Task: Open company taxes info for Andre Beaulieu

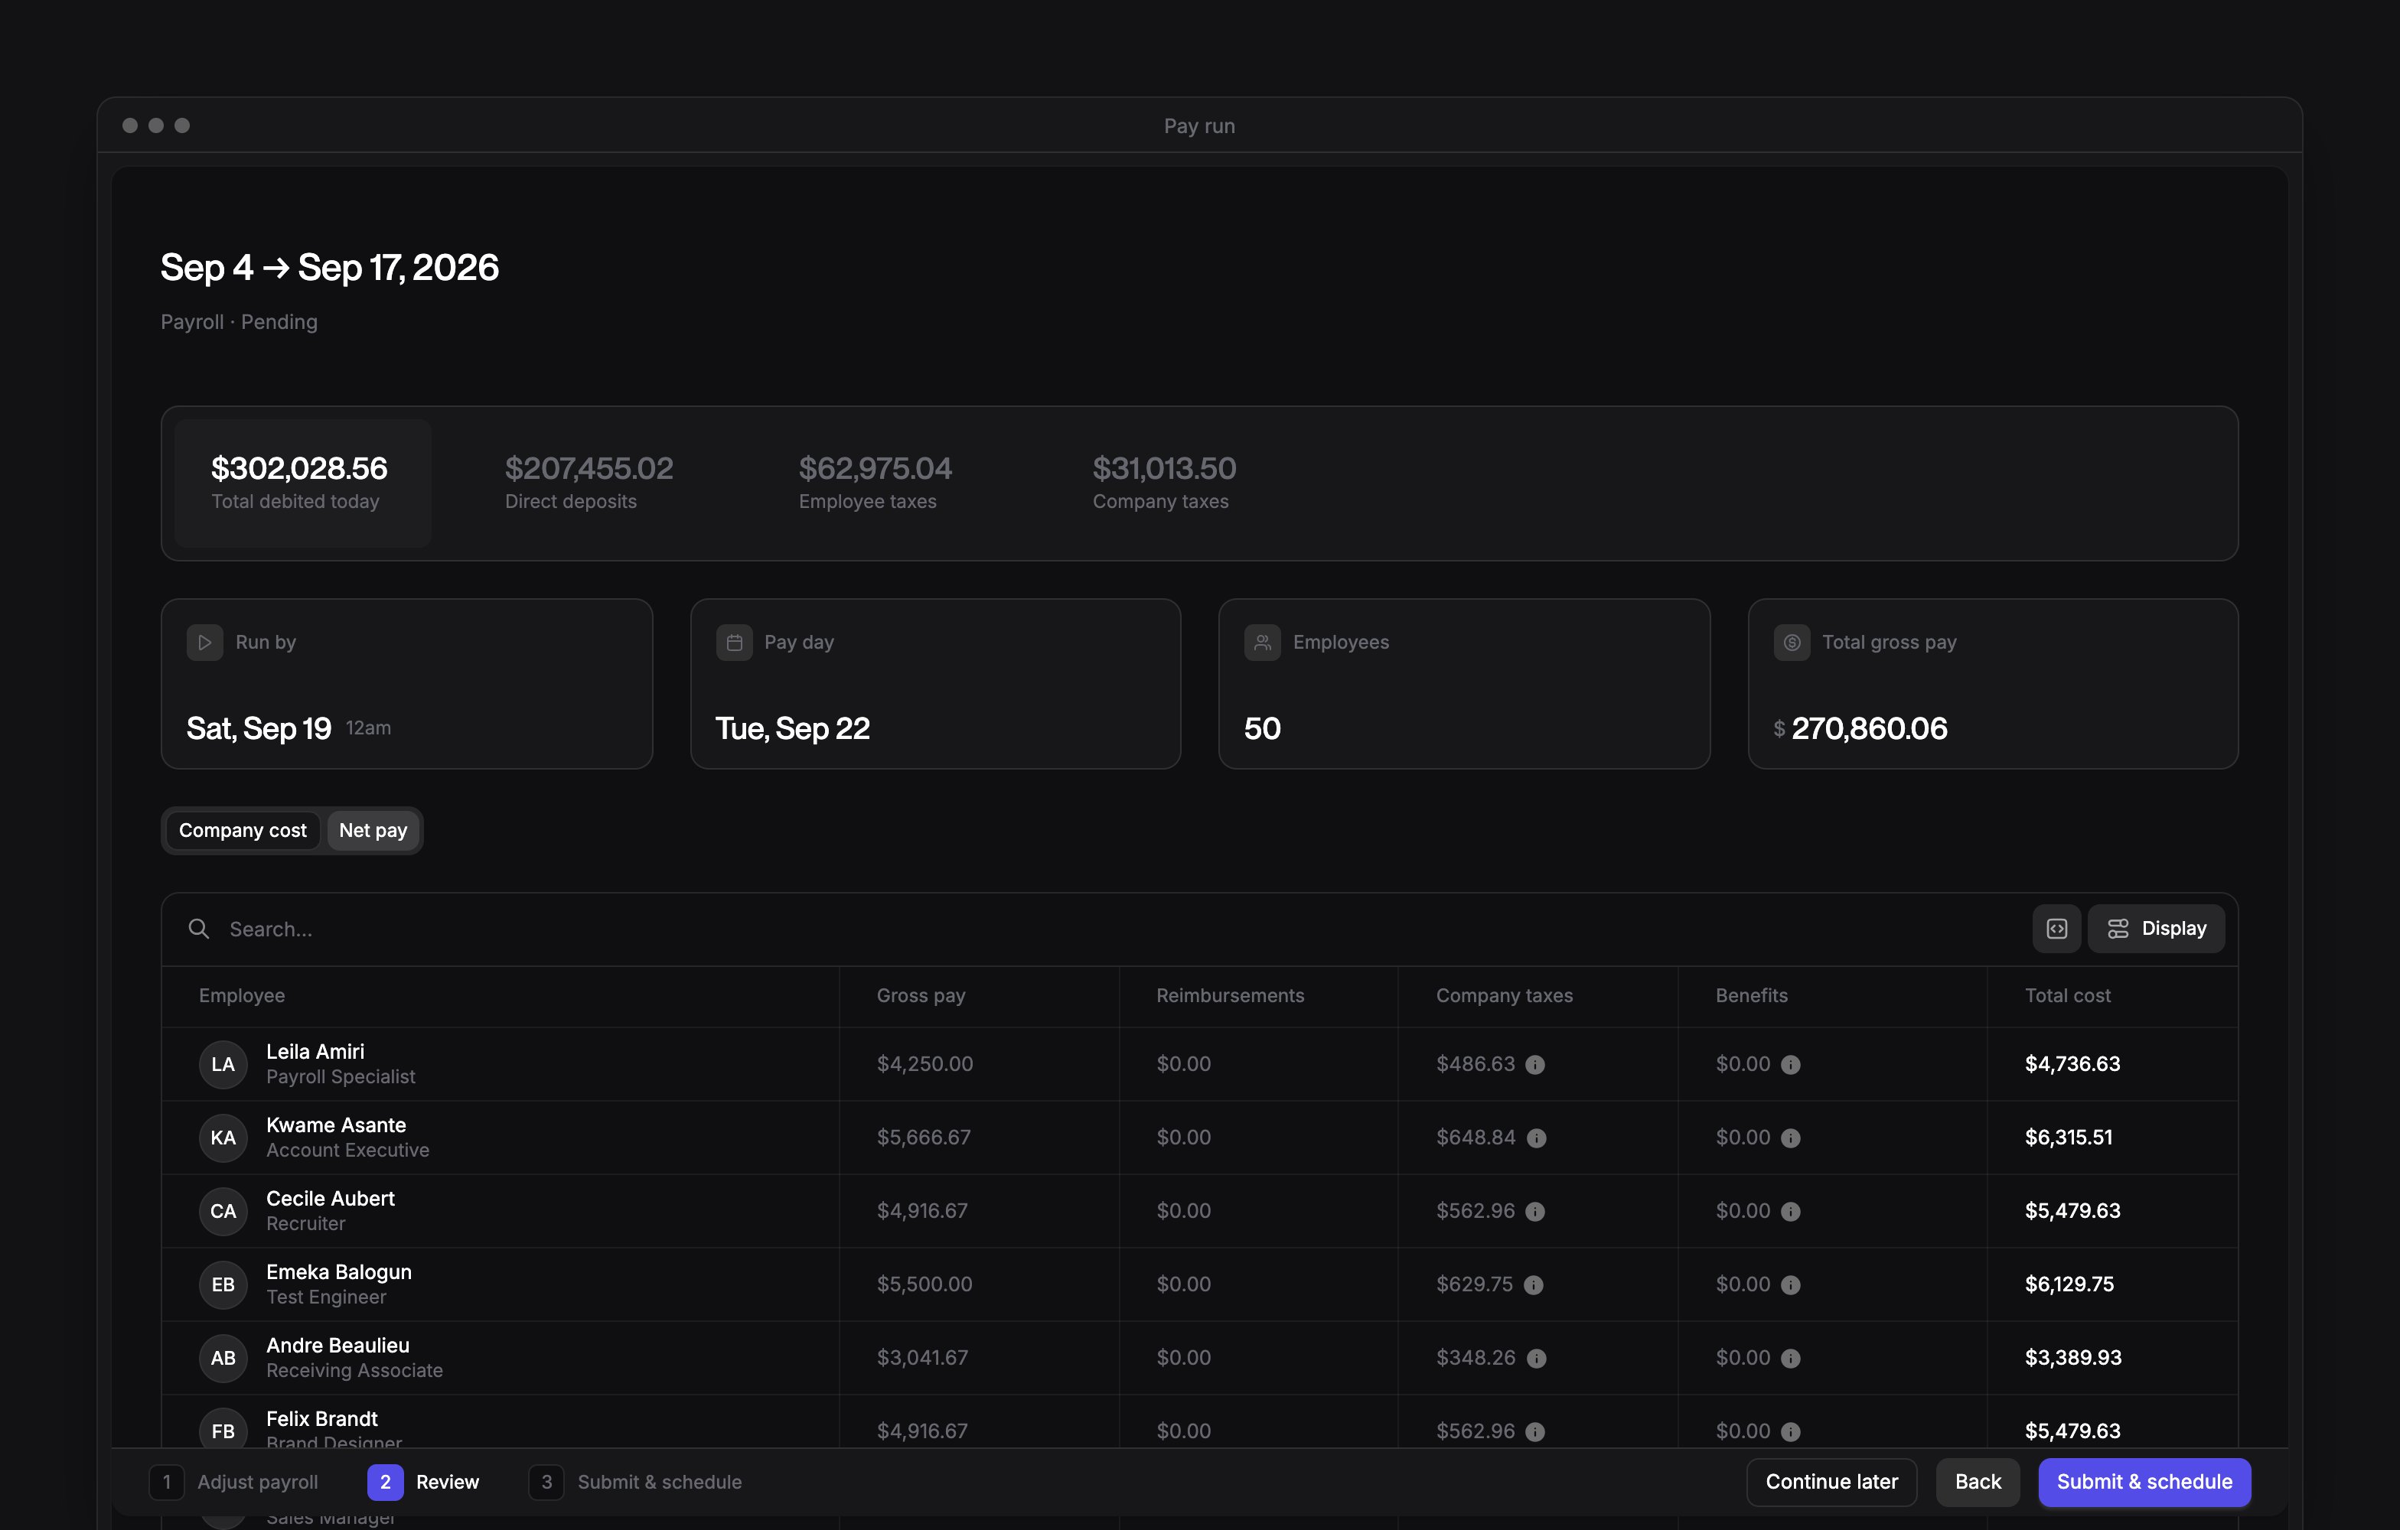Action: pyautogui.click(x=1536, y=1359)
